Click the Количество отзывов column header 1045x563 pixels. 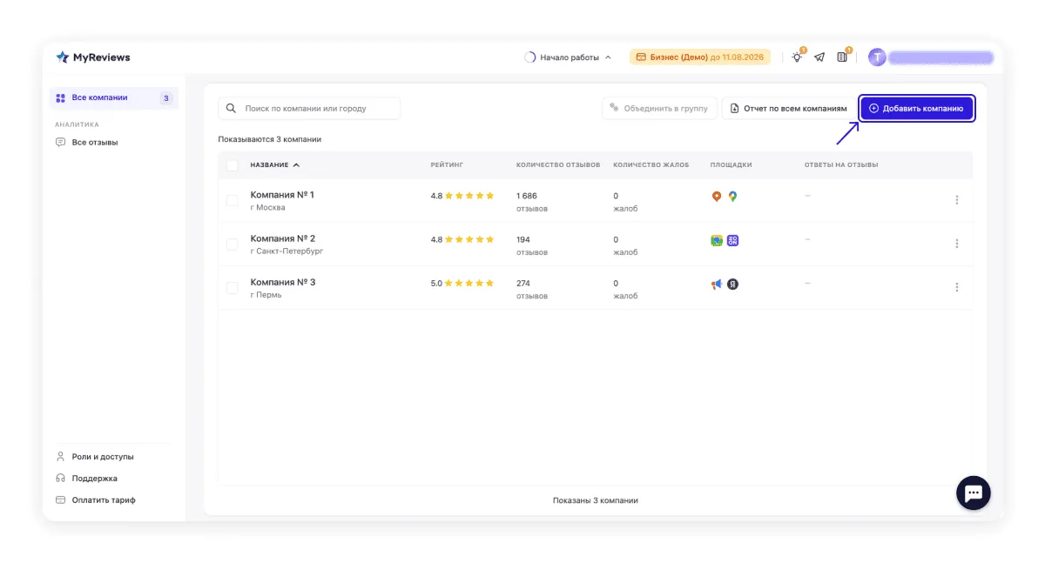coord(558,164)
